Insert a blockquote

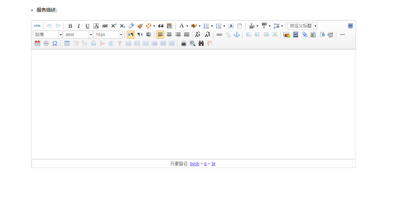(x=161, y=26)
